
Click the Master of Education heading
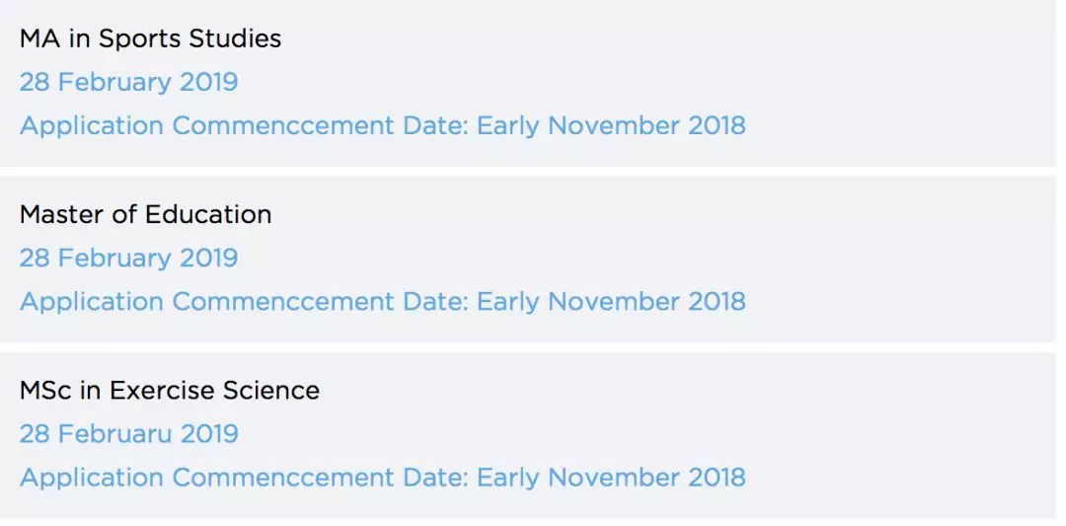[x=145, y=214]
